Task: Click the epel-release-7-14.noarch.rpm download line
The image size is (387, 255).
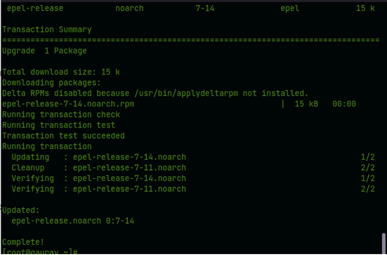Action: 179,104
